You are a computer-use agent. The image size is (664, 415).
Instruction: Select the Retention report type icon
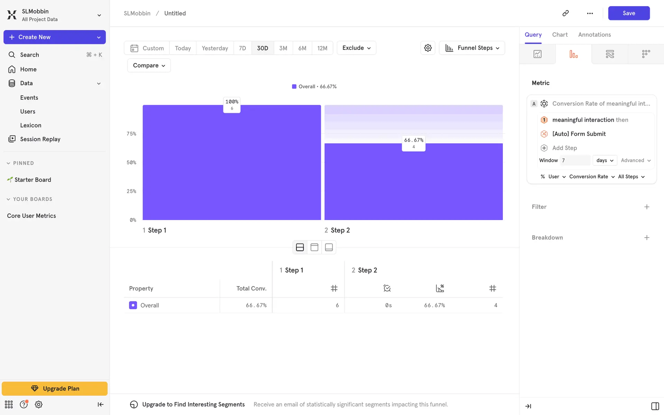point(646,54)
